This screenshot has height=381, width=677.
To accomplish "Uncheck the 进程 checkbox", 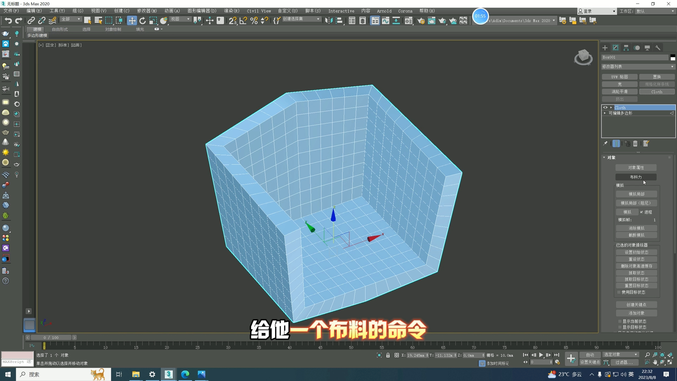I will (x=642, y=212).
